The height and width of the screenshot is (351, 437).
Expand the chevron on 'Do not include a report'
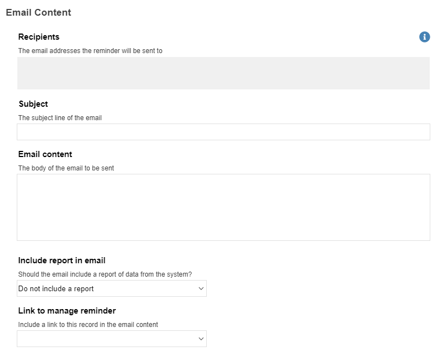(x=201, y=288)
